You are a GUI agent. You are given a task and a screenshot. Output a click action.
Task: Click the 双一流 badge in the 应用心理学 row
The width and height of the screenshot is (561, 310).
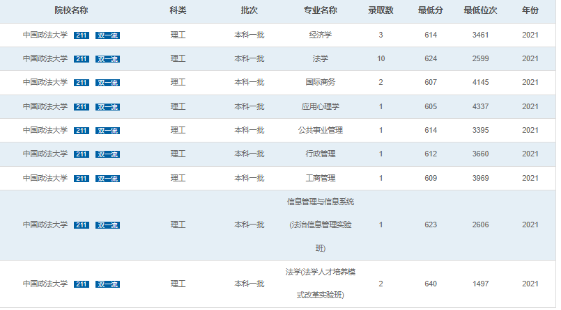pos(108,106)
